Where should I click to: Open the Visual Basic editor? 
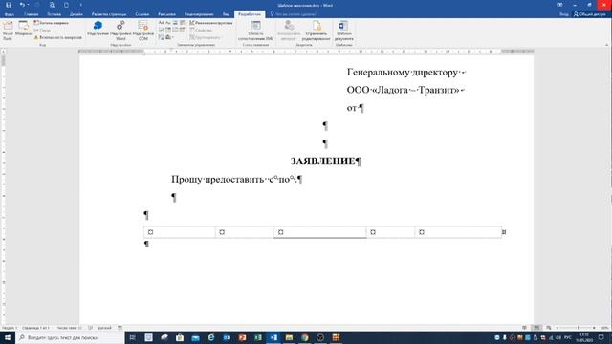click(x=8, y=31)
